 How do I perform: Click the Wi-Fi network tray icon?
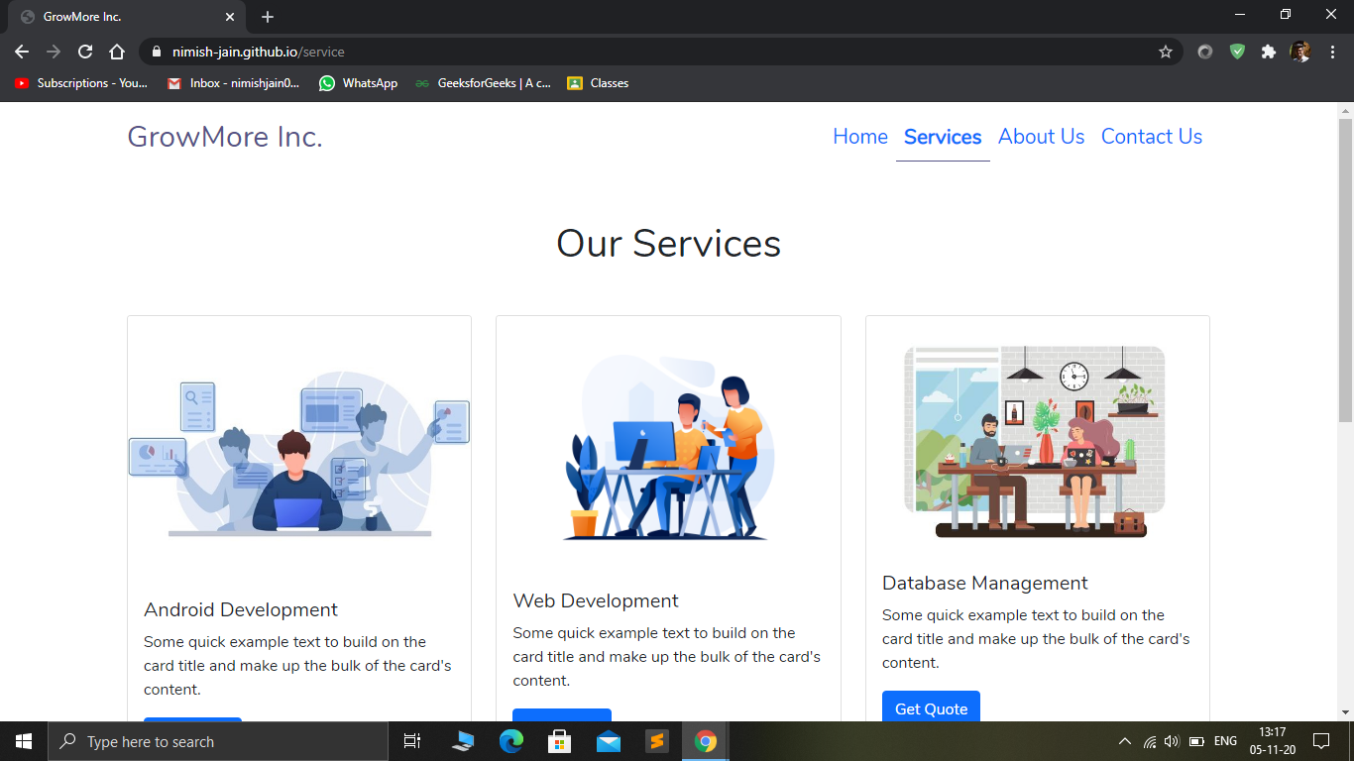pyautogui.click(x=1150, y=741)
